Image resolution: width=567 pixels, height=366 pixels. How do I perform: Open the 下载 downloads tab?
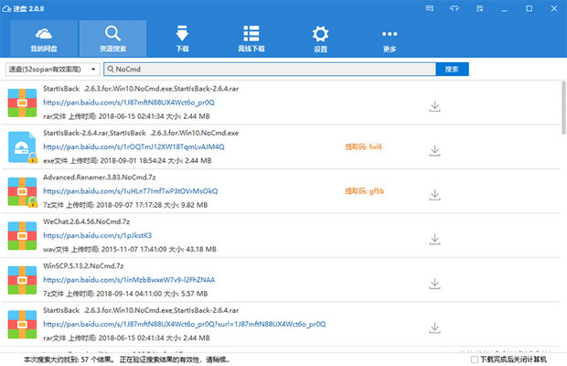[x=182, y=38]
